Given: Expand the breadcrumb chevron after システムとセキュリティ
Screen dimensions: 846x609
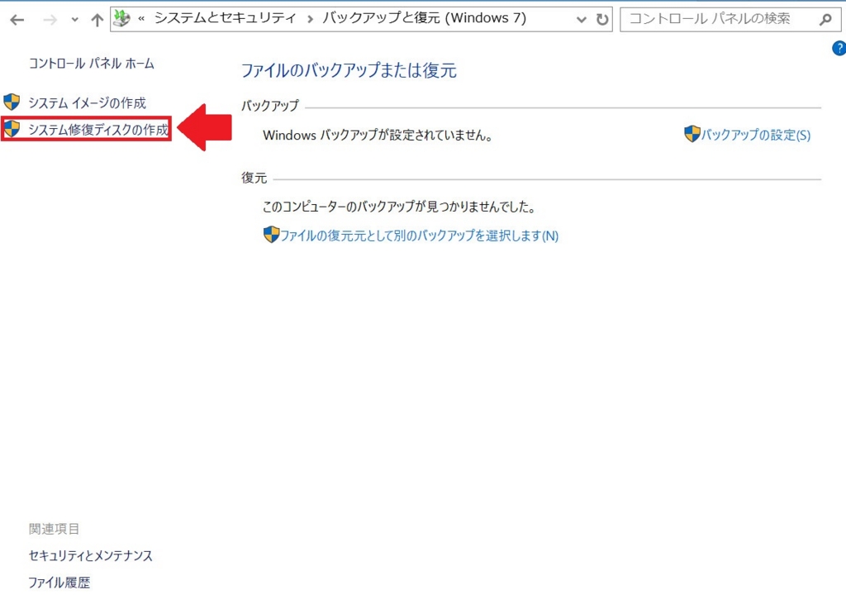Looking at the screenshot, I should click(310, 20).
